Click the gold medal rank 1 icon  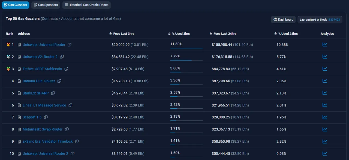(x=8, y=45)
